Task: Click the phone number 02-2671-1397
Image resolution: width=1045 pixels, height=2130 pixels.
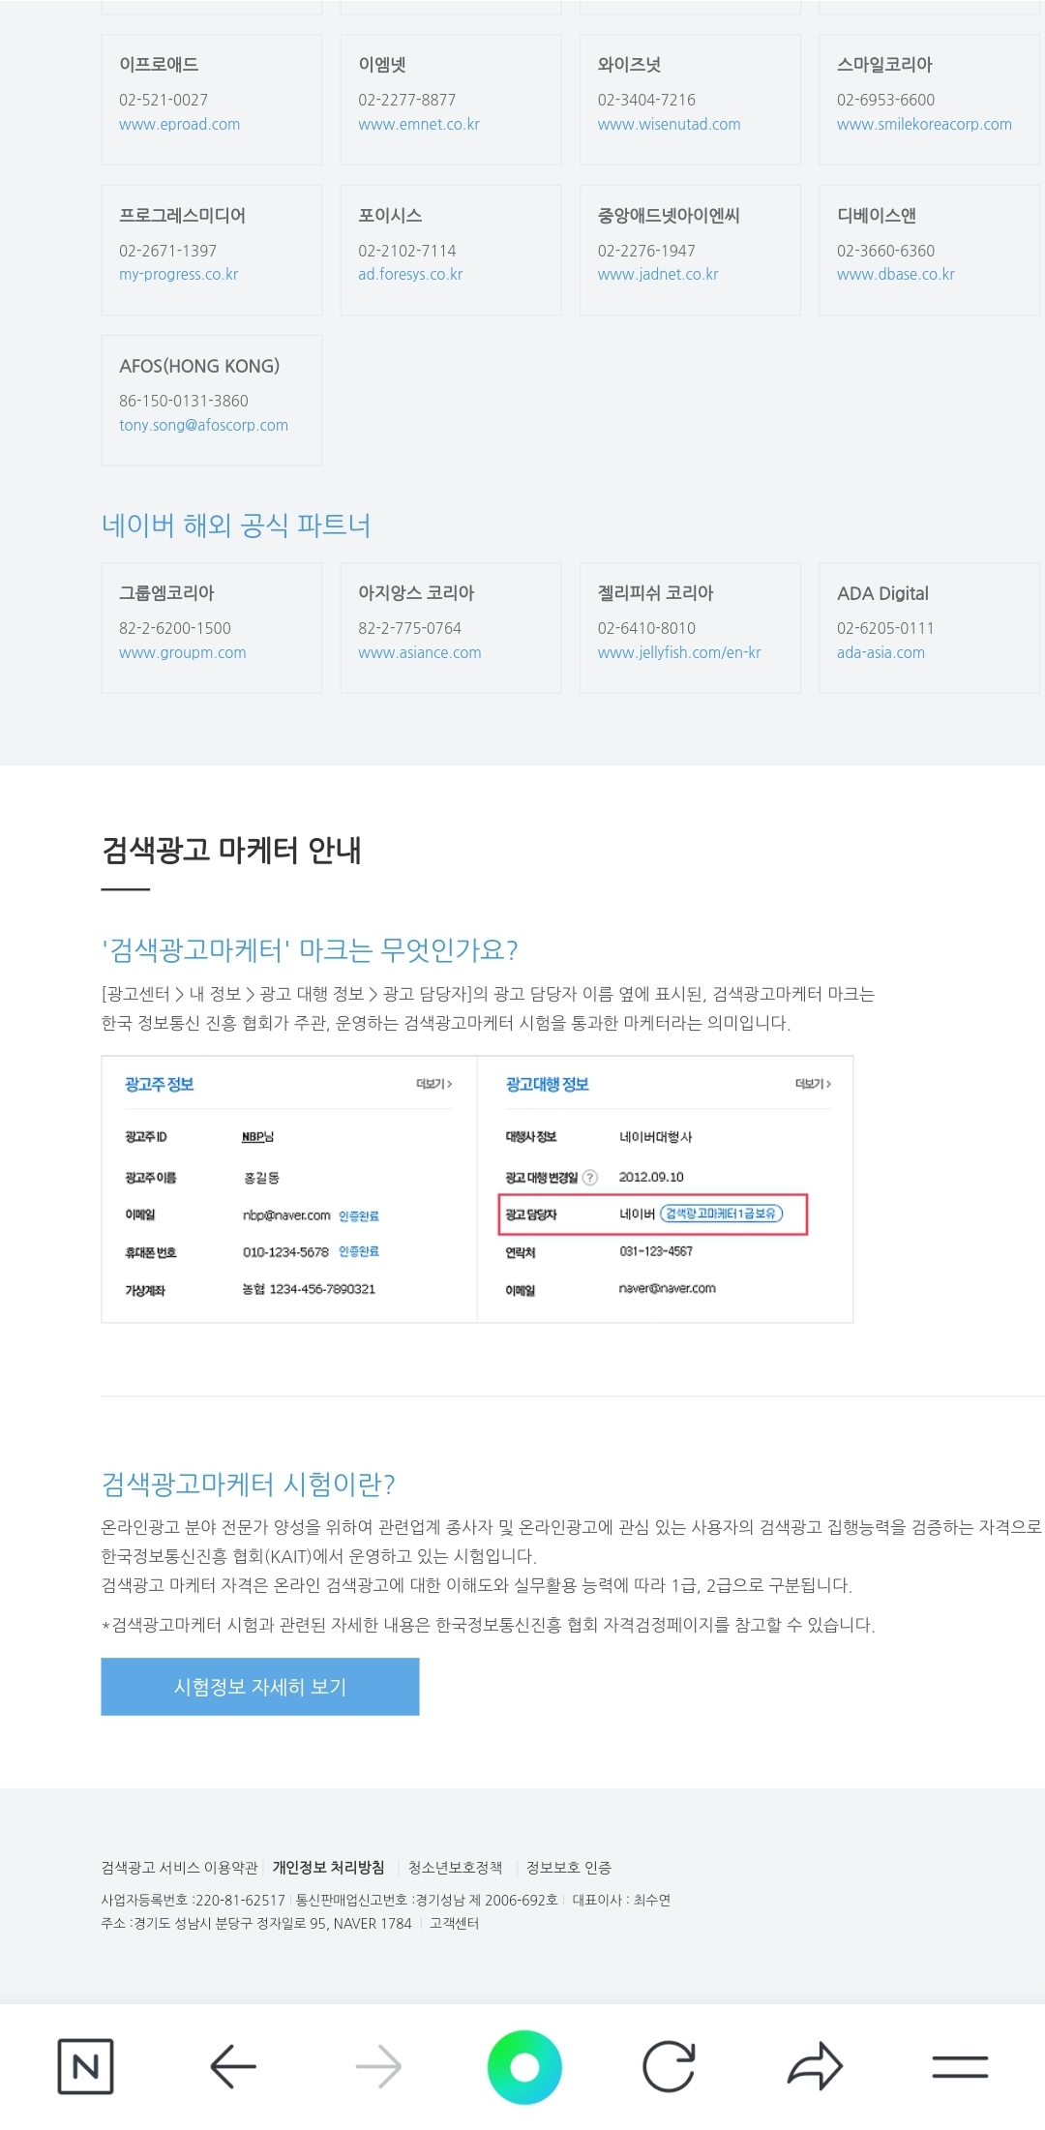Action: point(168,252)
